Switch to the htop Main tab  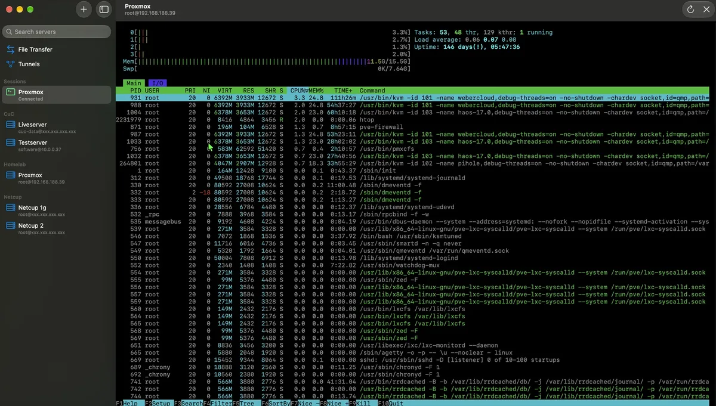point(134,83)
